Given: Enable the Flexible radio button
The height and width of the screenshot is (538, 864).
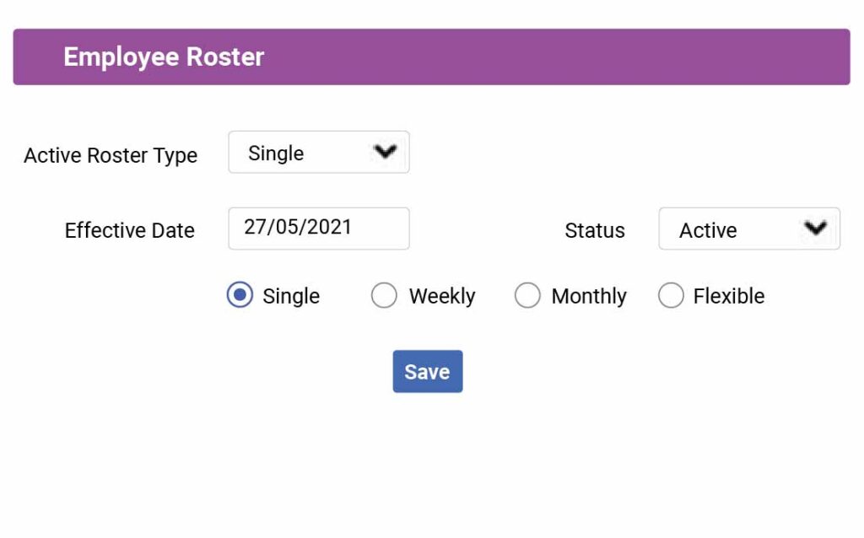Looking at the screenshot, I should point(671,295).
